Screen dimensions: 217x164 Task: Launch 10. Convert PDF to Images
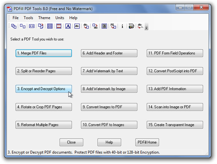click(109, 125)
